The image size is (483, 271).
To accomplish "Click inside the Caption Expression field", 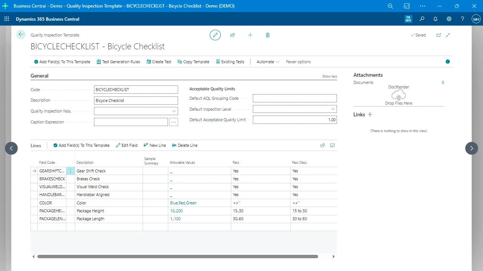I will [131, 122].
